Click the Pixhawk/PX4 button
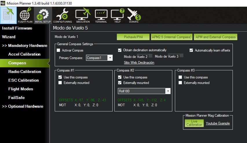Image resolution: width=247 pixels, height=143 pixels. click(133, 37)
